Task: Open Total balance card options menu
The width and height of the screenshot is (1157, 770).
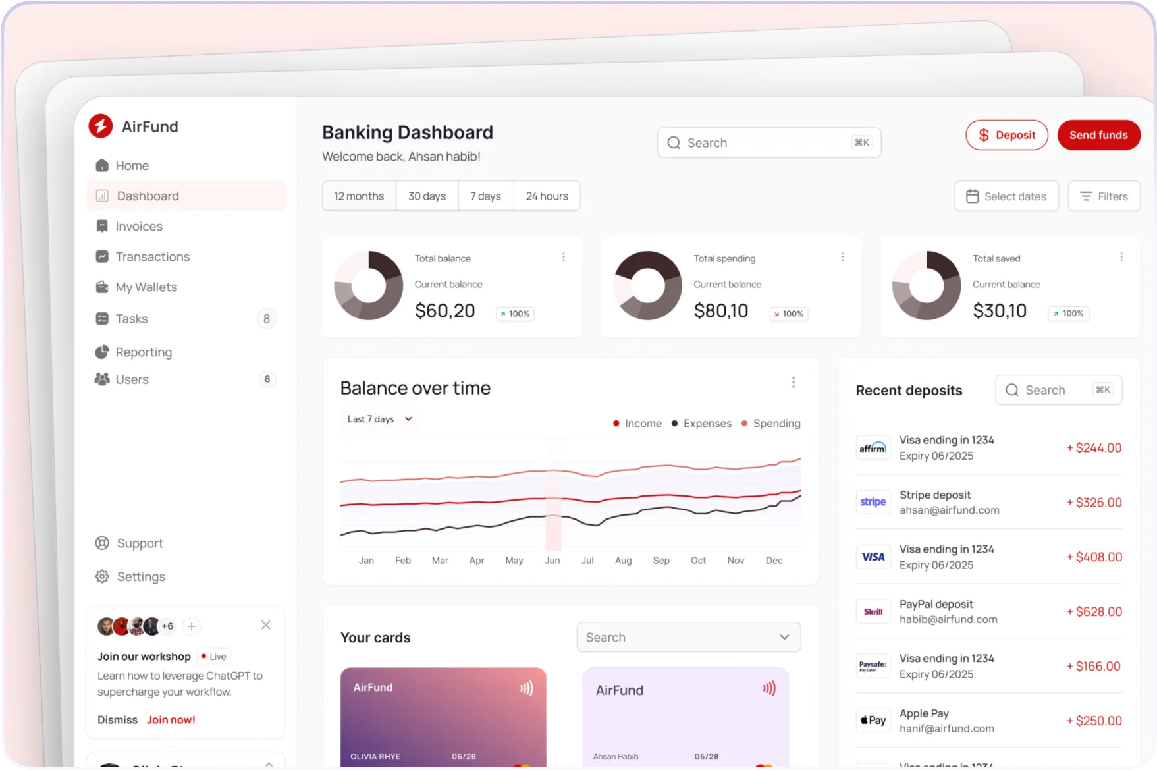Action: tap(564, 257)
